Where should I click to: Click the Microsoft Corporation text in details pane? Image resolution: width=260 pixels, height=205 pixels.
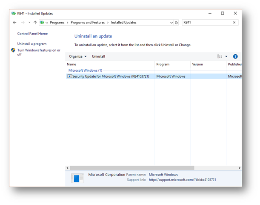tap(107, 175)
